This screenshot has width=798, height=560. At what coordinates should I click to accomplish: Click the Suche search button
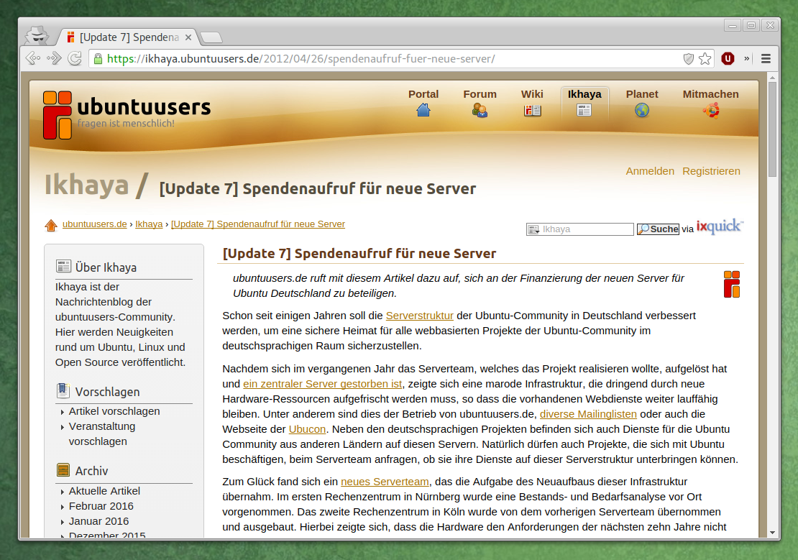pos(658,229)
